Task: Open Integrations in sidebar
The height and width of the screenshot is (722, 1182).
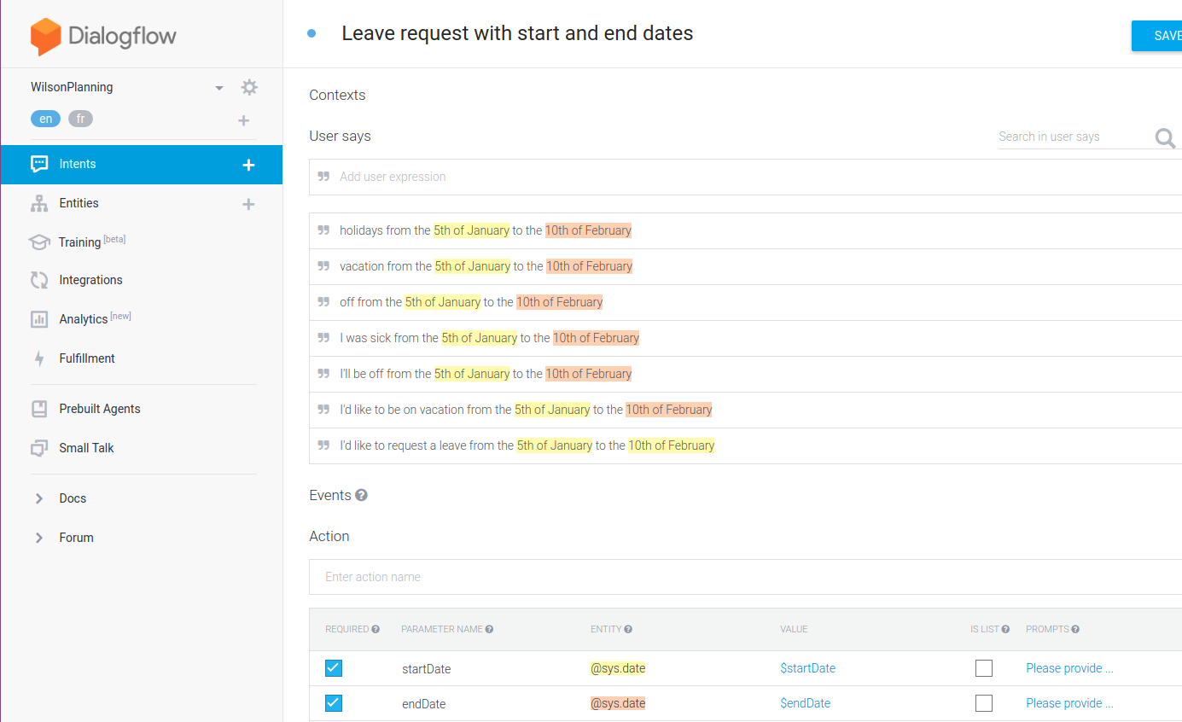Action: [90, 280]
